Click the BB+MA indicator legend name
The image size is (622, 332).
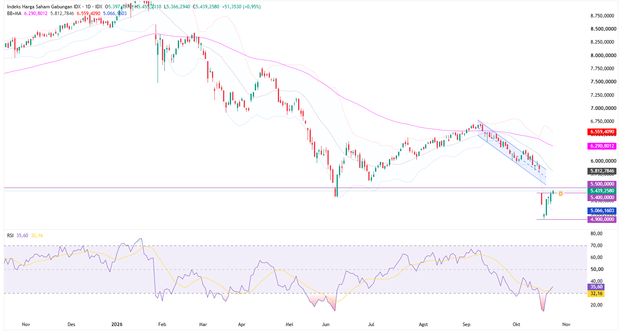[x=14, y=13]
